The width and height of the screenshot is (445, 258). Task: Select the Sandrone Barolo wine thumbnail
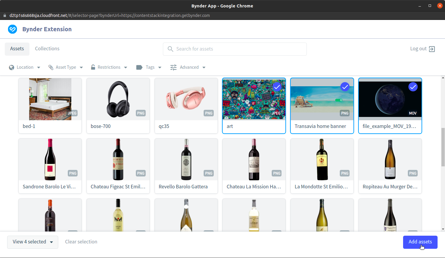(50, 160)
